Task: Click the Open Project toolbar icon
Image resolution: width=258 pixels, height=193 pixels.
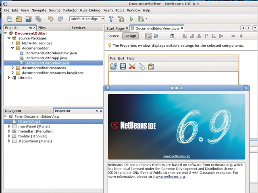Action: (x=29, y=19)
